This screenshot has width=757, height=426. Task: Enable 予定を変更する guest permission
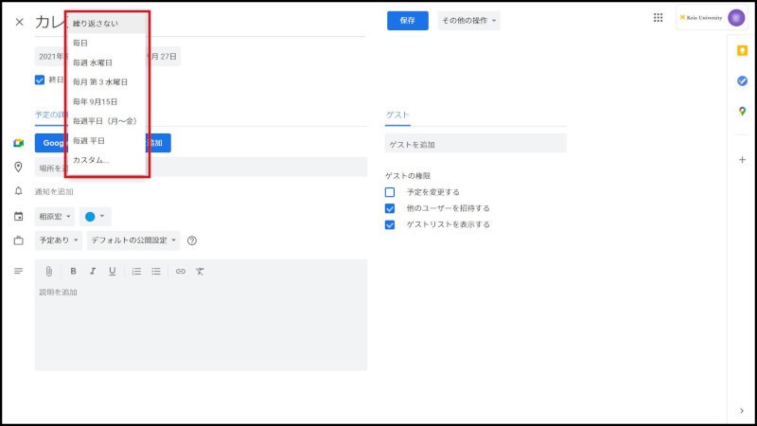pos(390,192)
